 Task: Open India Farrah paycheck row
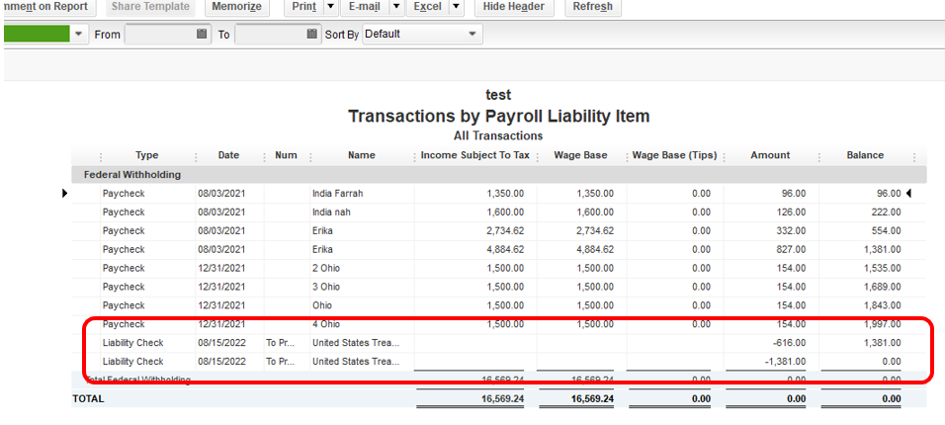point(498,194)
